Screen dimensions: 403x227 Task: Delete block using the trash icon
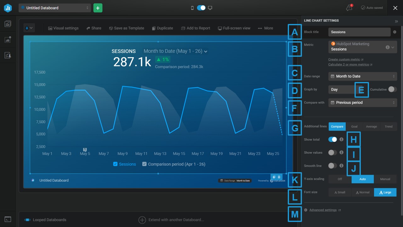pos(279,177)
